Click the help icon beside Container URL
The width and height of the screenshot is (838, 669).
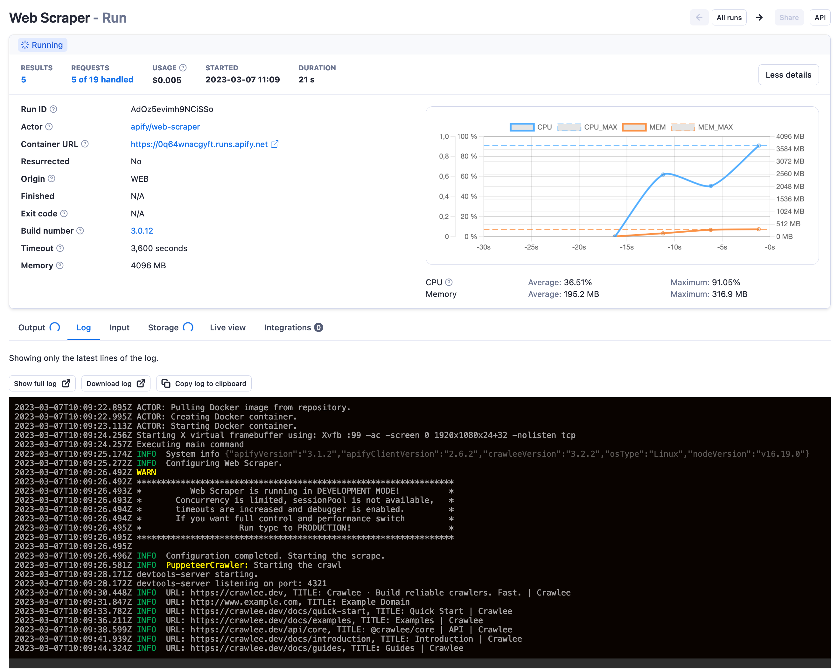click(x=85, y=144)
